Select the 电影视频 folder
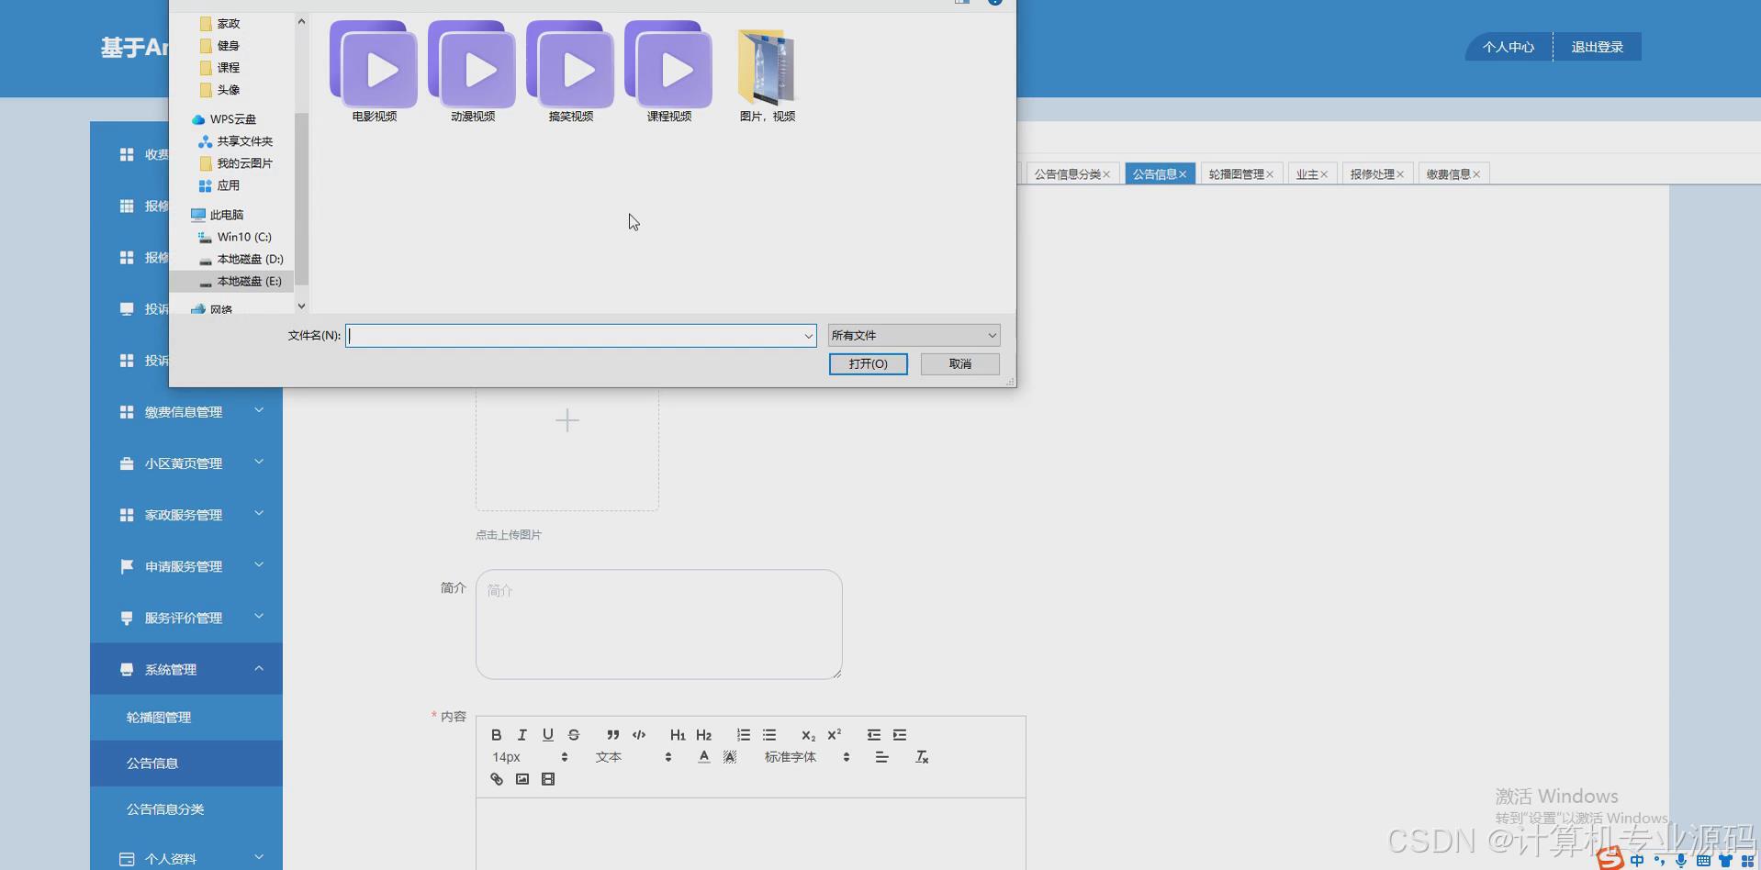Viewport: 1761px width, 870px height. click(374, 72)
